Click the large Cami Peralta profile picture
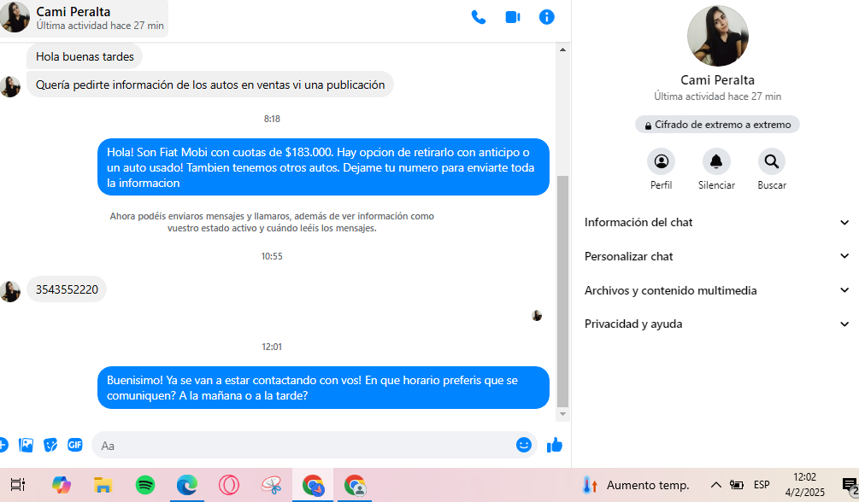859x502 pixels. 717,36
